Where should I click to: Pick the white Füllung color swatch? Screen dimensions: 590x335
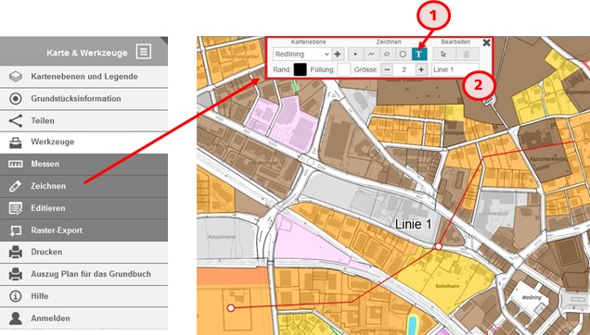coord(343,69)
